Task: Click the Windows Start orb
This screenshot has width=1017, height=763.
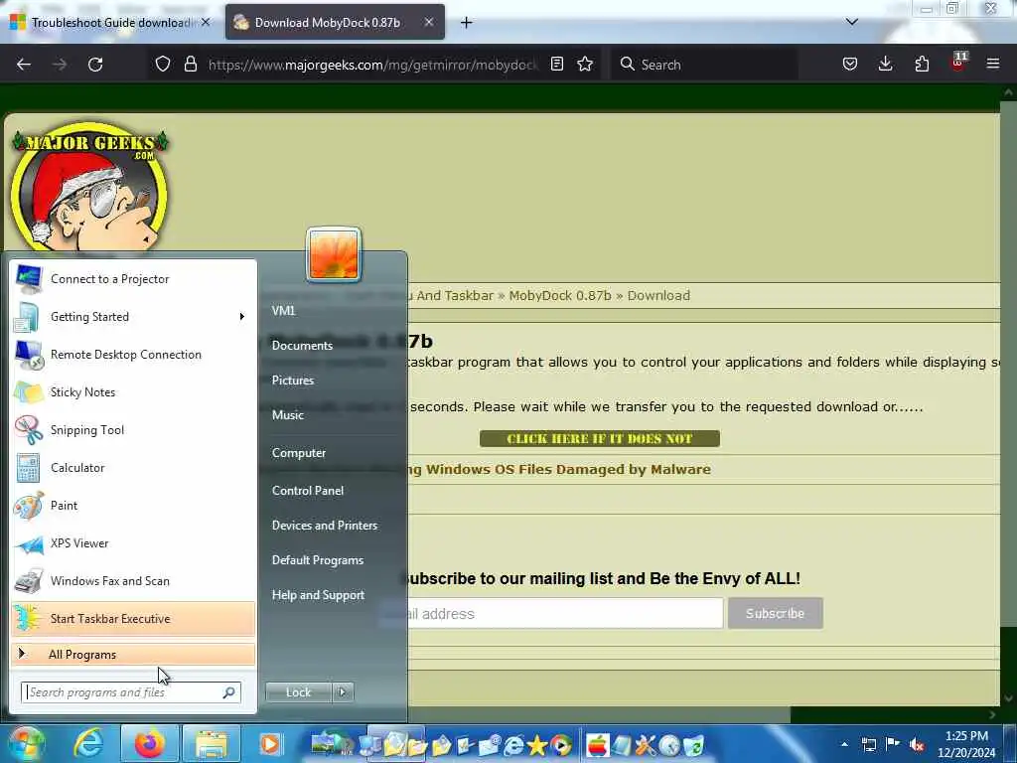Action: [25, 744]
